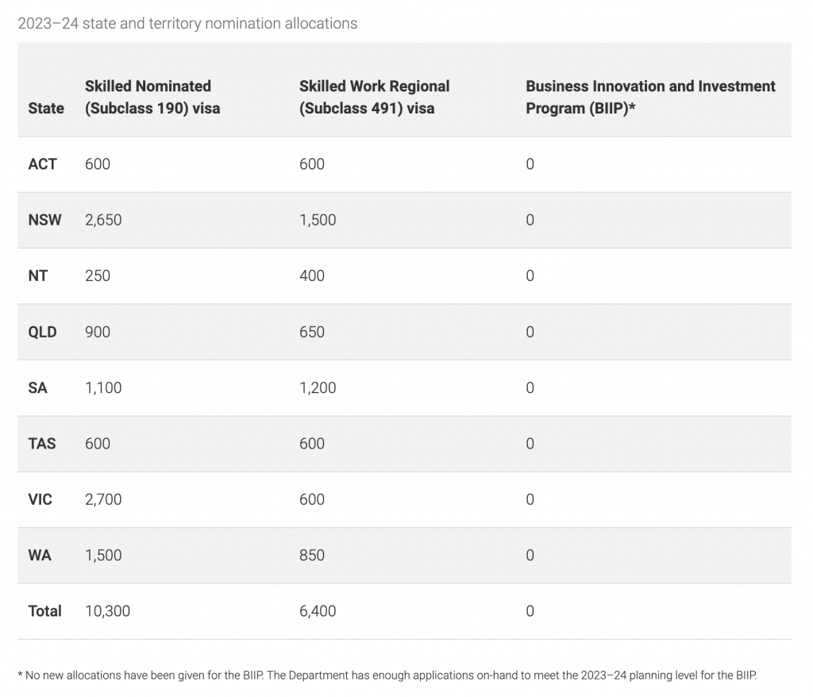813x697 pixels.
Task: Select the Skilled Work Regional (Subclass 491) header
Action: 374,97
